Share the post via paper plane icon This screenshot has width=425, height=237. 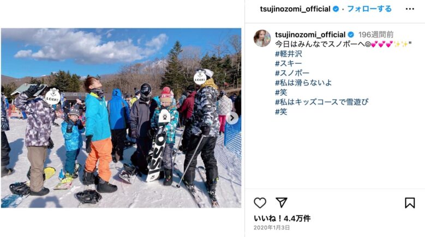click(x=282, y=203)
